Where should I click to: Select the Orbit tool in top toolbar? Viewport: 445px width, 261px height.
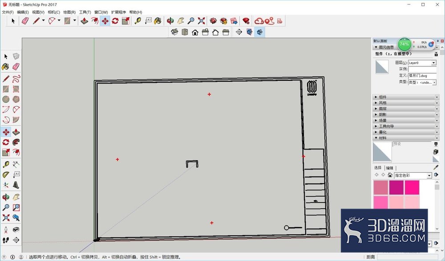point(170,21)
